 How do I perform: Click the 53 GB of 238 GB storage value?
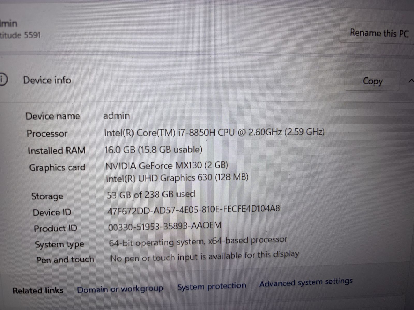point(151,194)
